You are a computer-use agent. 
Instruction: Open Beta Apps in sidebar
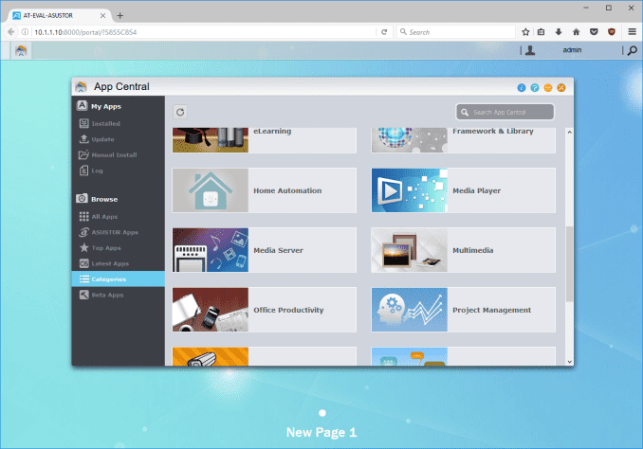tap(106, 295)
